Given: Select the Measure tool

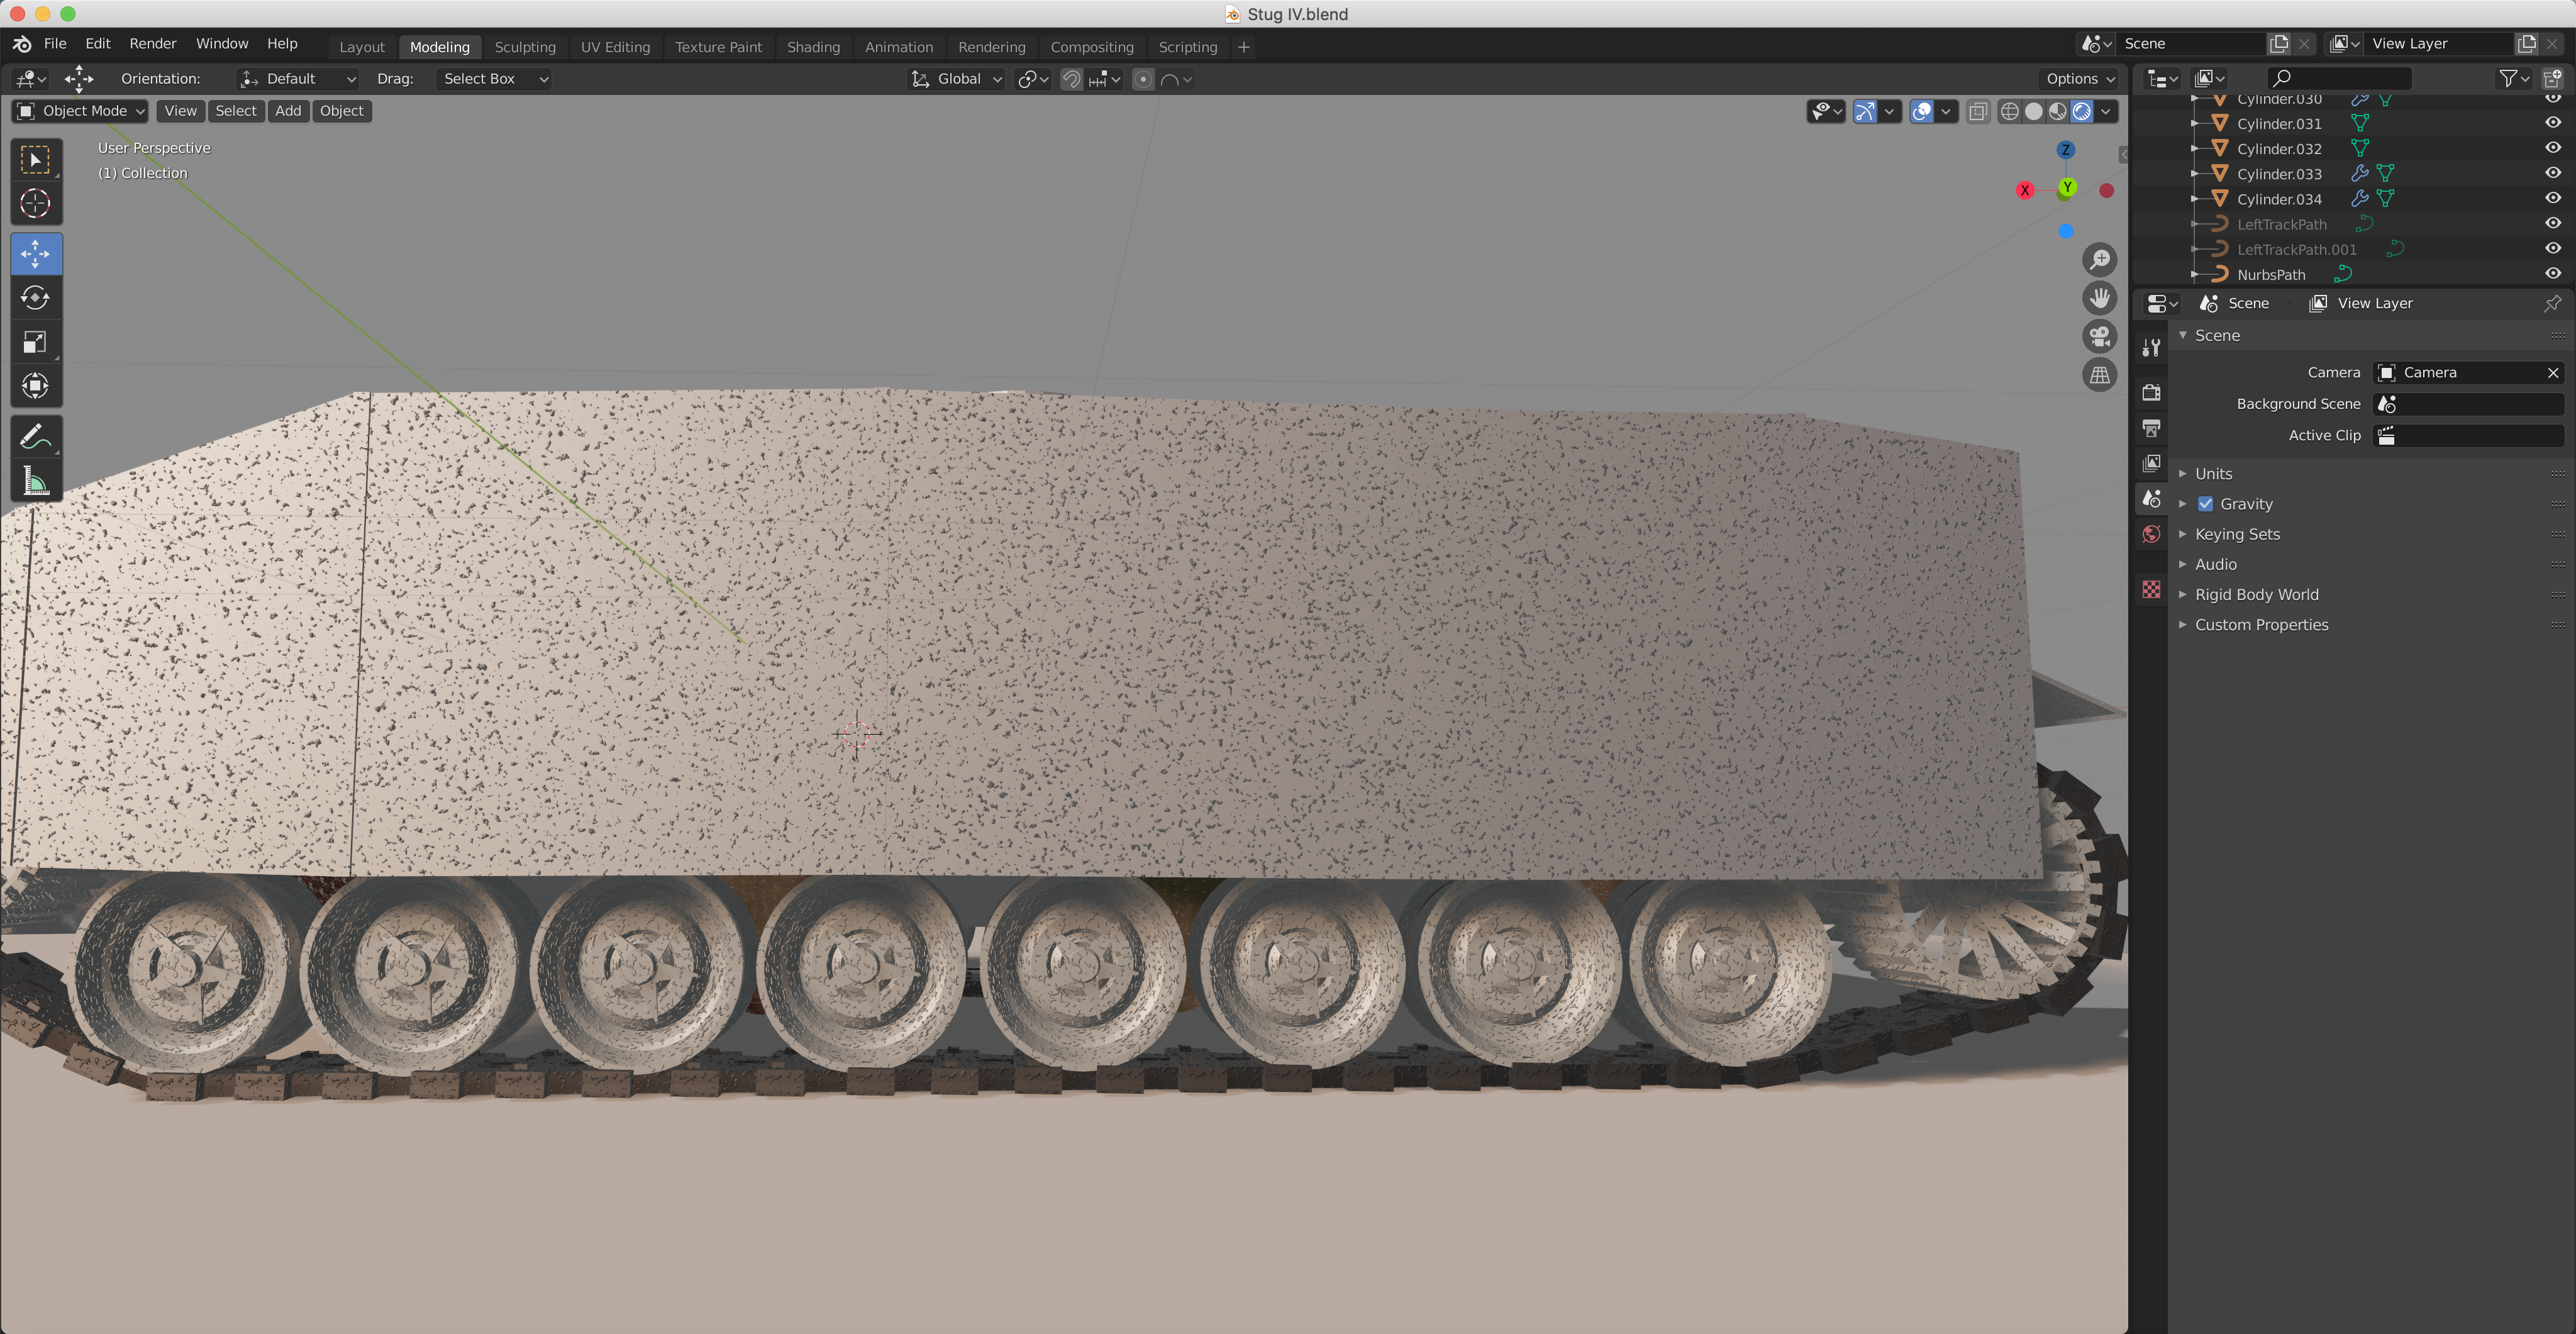Looking at the screenshot, I should click(36, 480).
